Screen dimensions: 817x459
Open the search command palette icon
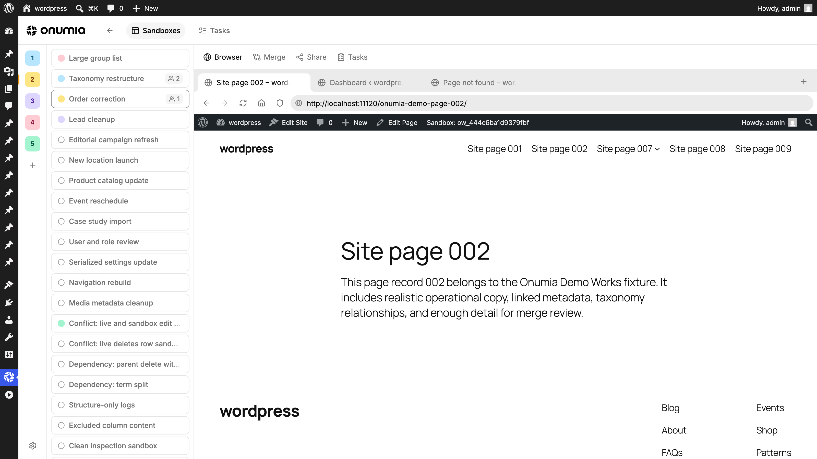point(80,8)
